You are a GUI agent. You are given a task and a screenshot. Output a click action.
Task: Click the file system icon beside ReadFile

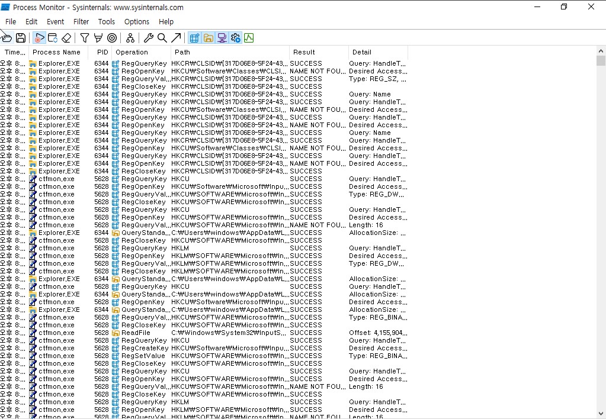tap(116, 333)
